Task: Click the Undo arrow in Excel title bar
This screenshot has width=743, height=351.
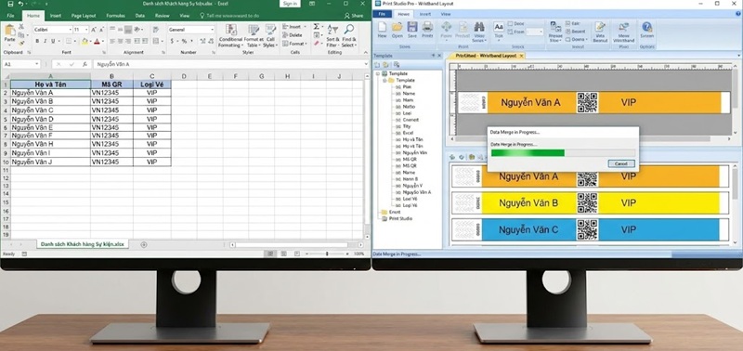Action: coord(20,4)
